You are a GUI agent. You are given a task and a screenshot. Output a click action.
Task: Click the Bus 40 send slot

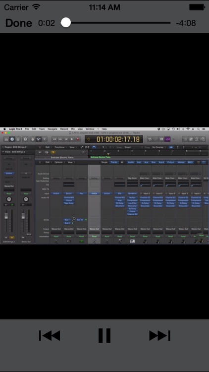pyautogui.click(x=80, y=220)
